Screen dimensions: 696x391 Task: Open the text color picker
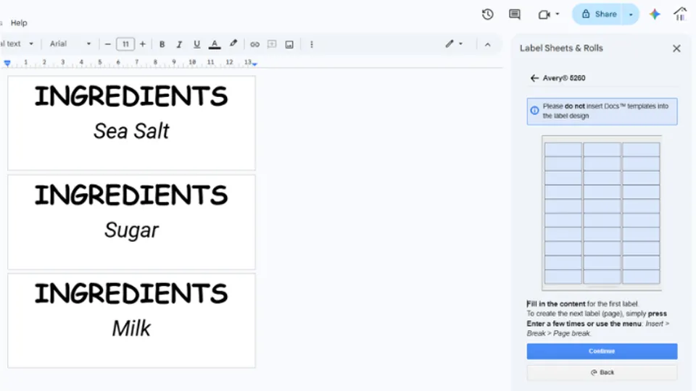pyautogui.click(x=215, y=44)
